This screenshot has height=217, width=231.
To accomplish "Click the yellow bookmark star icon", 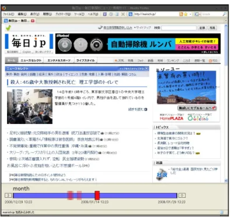I will [x=185, y=14].
